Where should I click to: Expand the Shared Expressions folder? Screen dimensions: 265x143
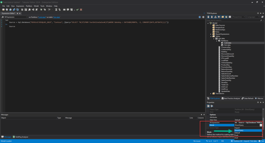point(211,34)
